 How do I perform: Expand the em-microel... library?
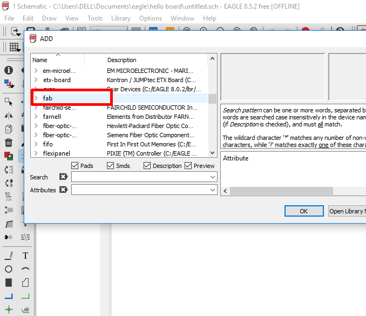(x=36, y=71)
